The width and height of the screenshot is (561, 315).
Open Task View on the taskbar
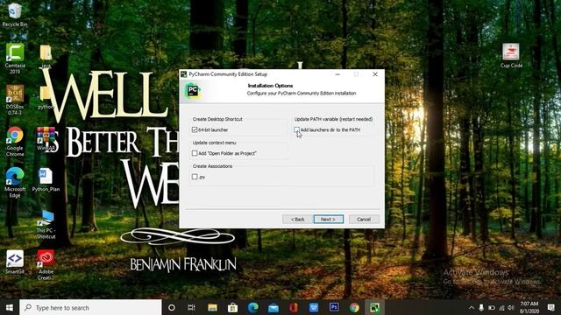point(191,307)
